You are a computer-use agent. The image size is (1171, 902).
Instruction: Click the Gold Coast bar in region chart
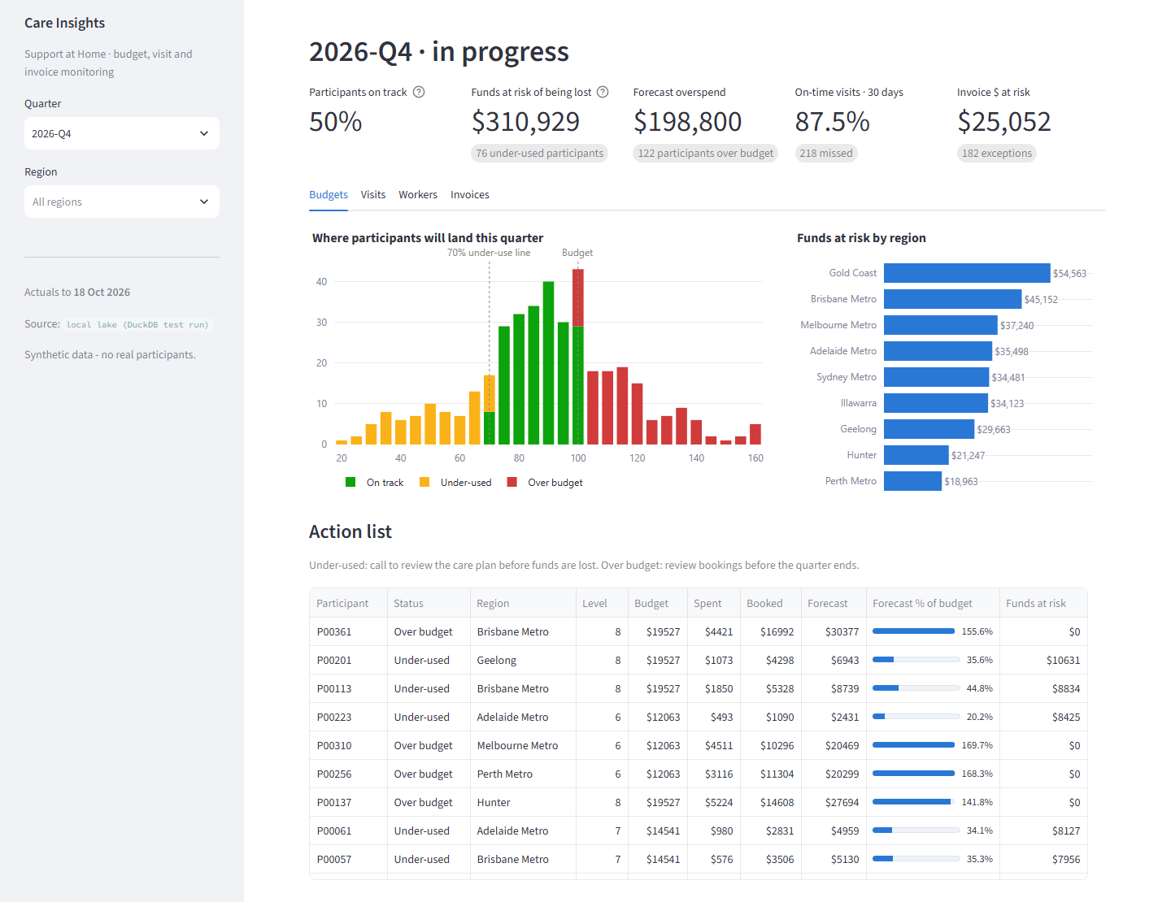(967, 273)
